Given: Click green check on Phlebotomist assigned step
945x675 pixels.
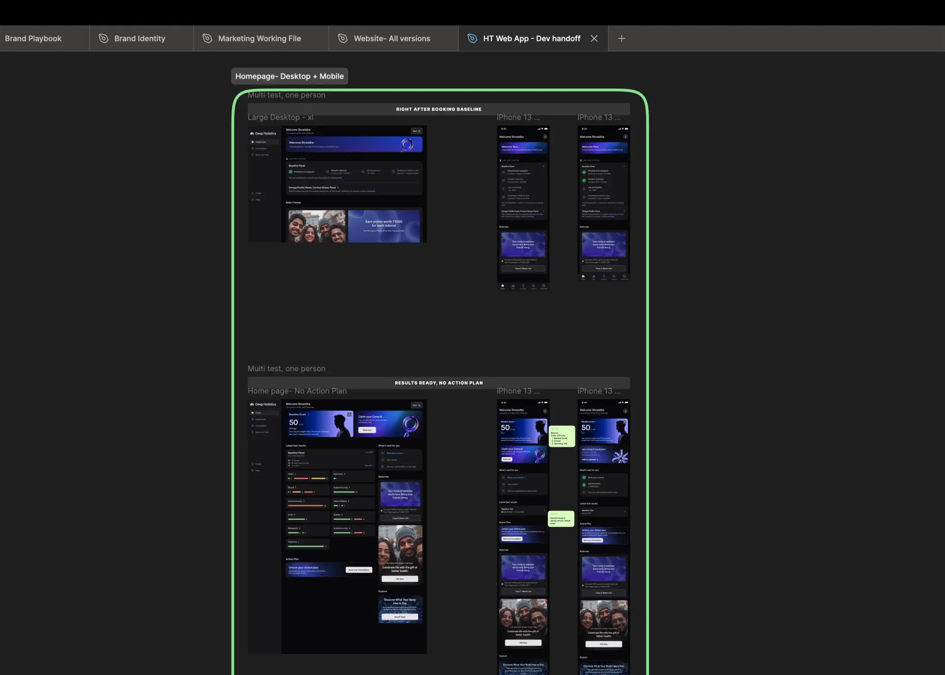Looking at the screenshot, I should tap(291, 171).
